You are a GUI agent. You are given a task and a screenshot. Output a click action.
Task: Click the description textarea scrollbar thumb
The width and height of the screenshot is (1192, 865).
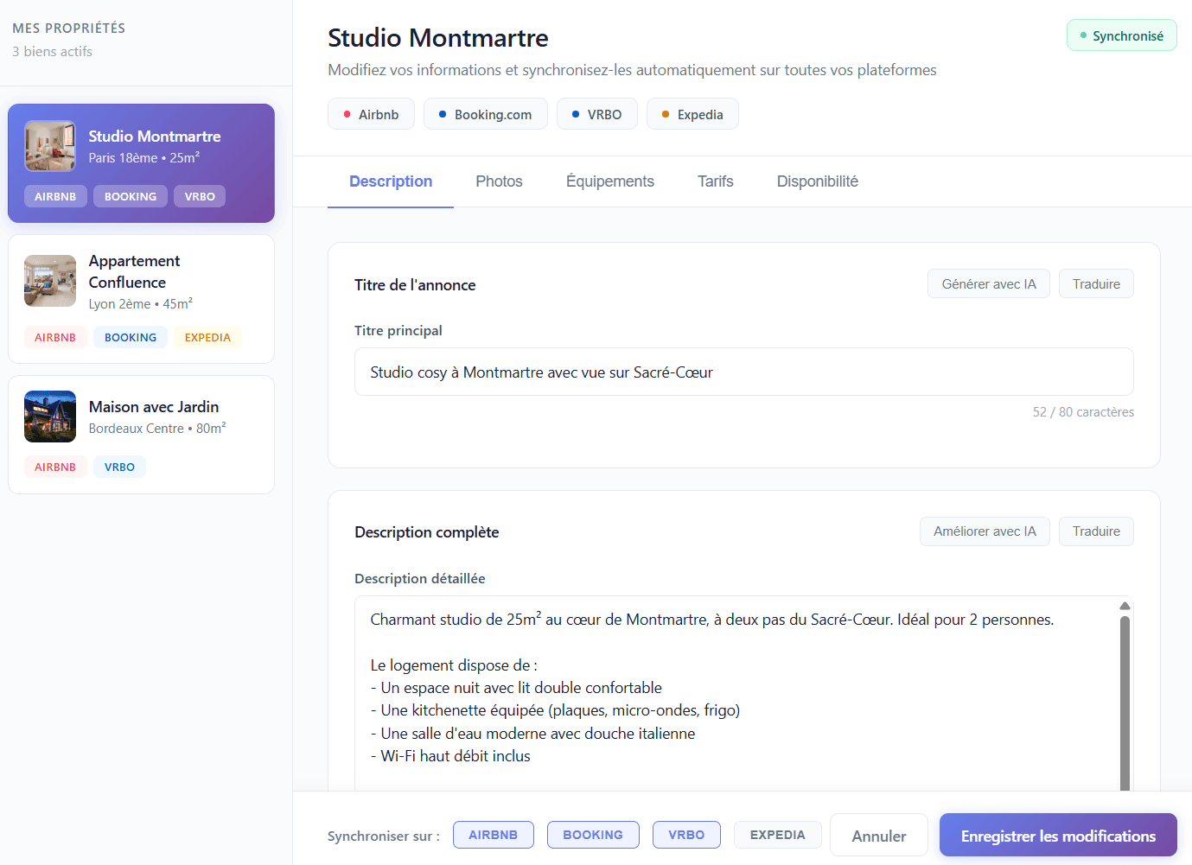1125,703
